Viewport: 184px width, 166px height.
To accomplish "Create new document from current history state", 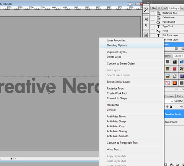I will (176, 48).
